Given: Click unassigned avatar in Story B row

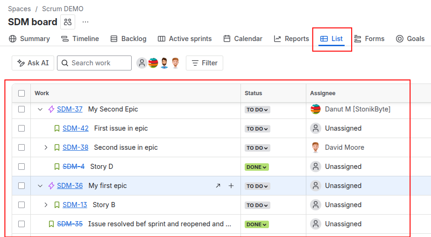Looking at the screenshot, I should 316,205.
